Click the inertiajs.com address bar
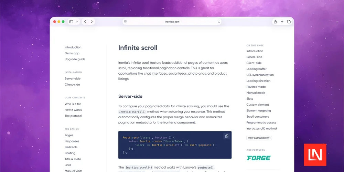 point(172,22)
